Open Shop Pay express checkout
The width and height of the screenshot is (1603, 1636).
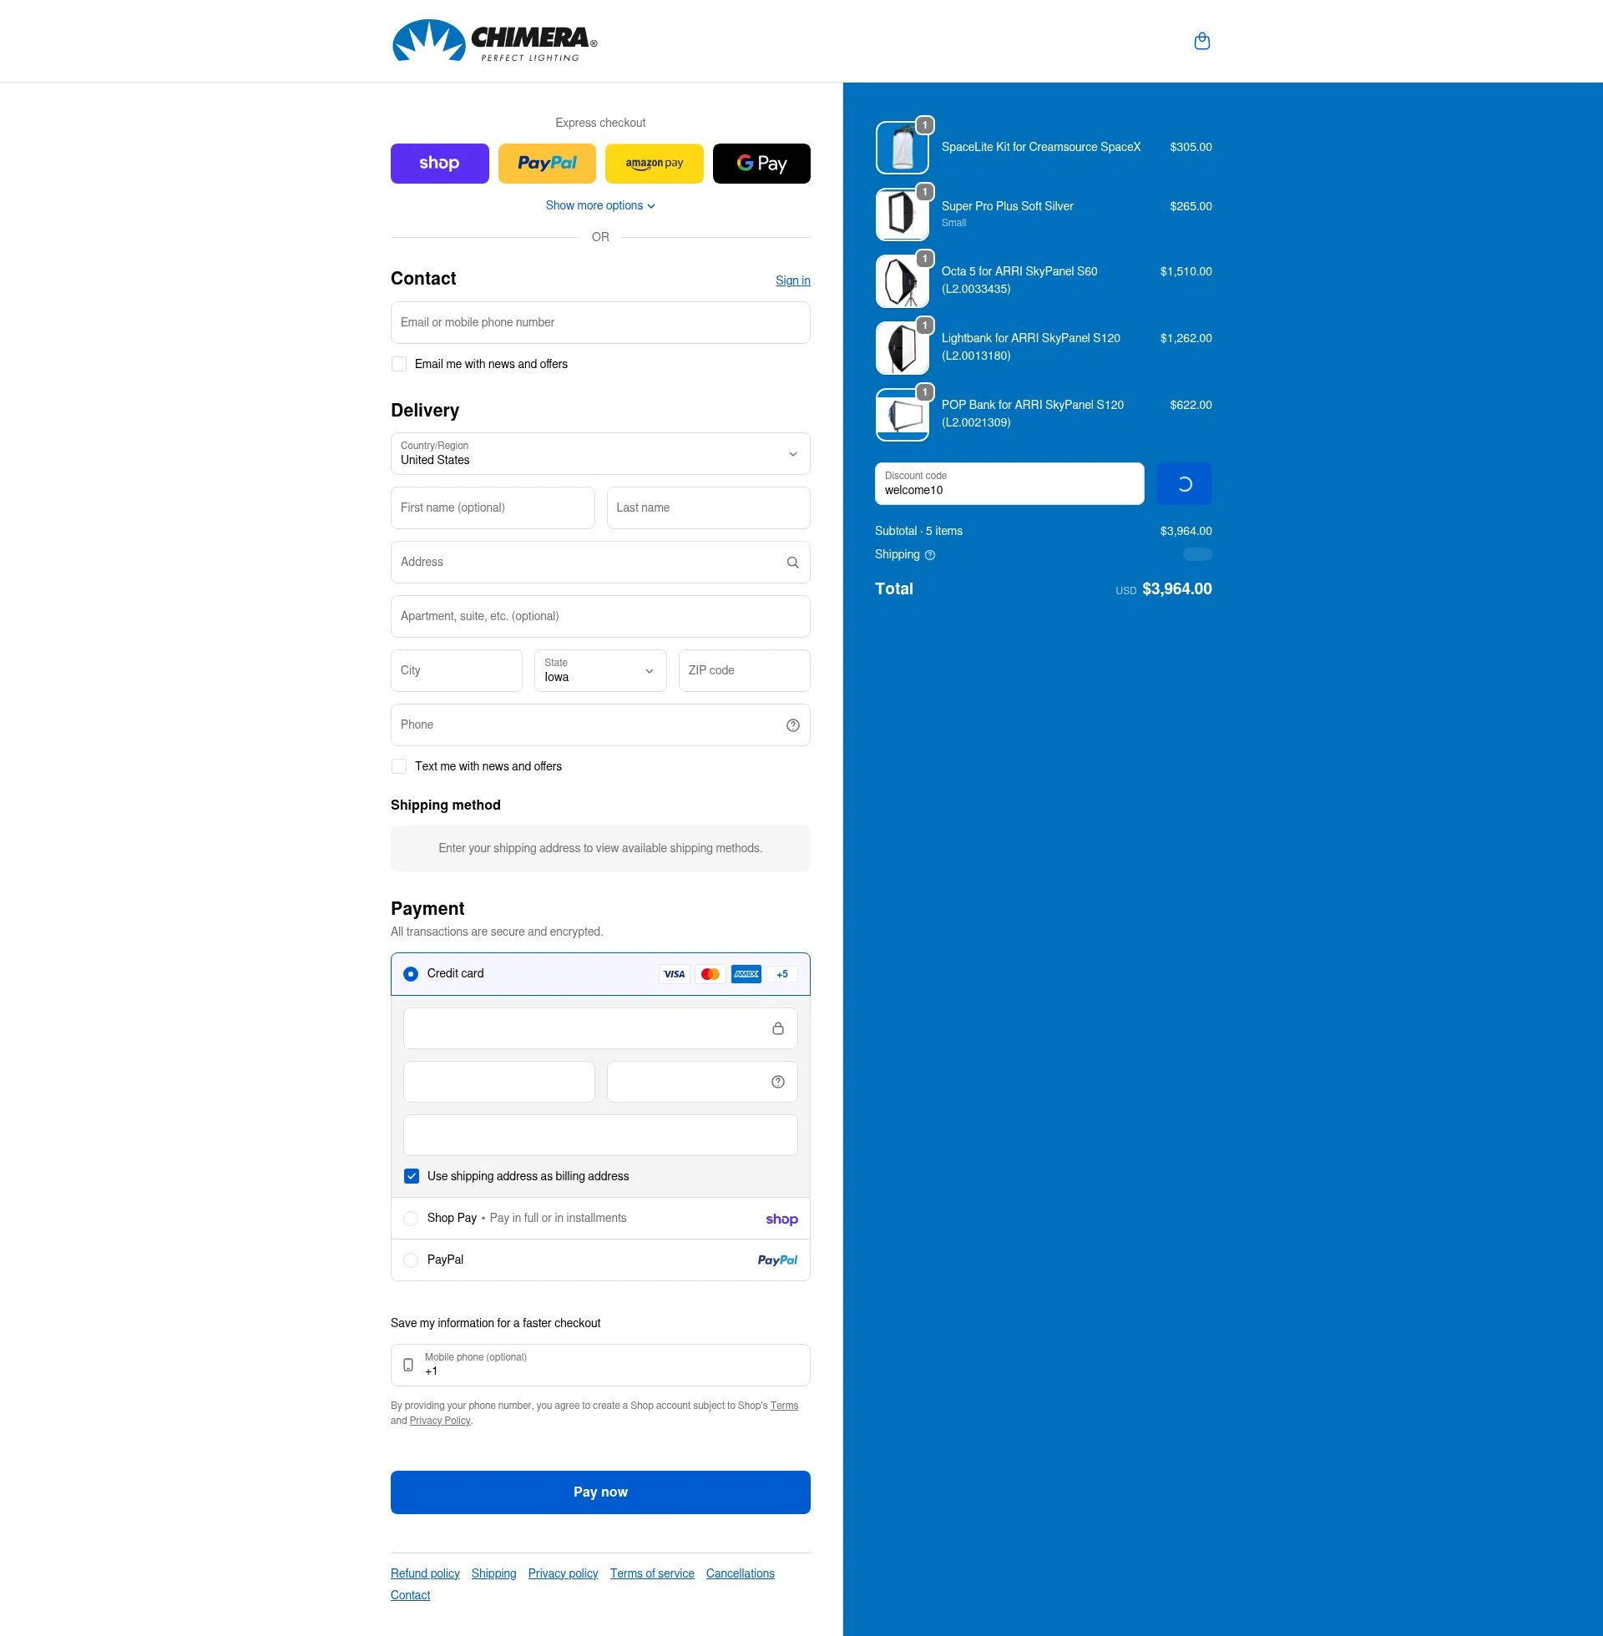pyautogui.click(x=438, y=163)
